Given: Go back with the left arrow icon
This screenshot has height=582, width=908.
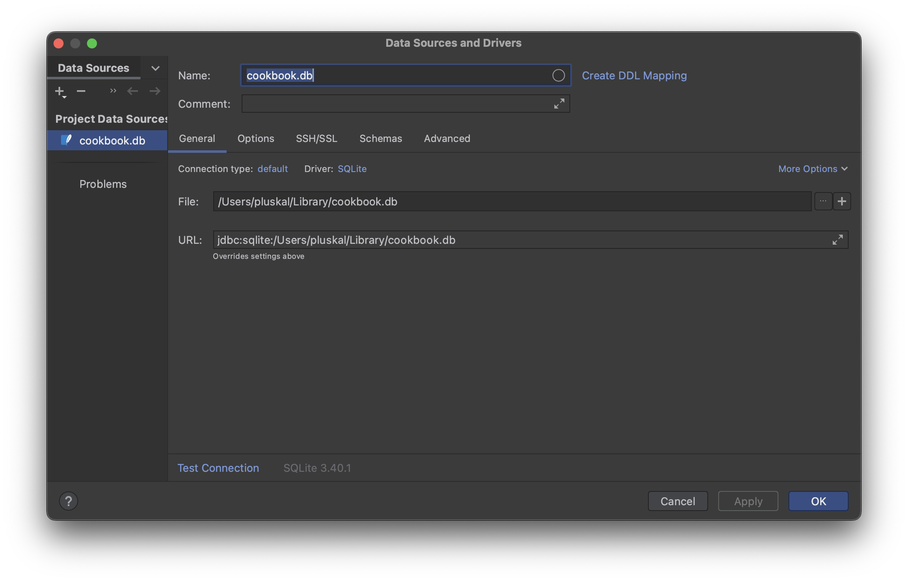Looking at the screenshot, I should pos(133,91).
